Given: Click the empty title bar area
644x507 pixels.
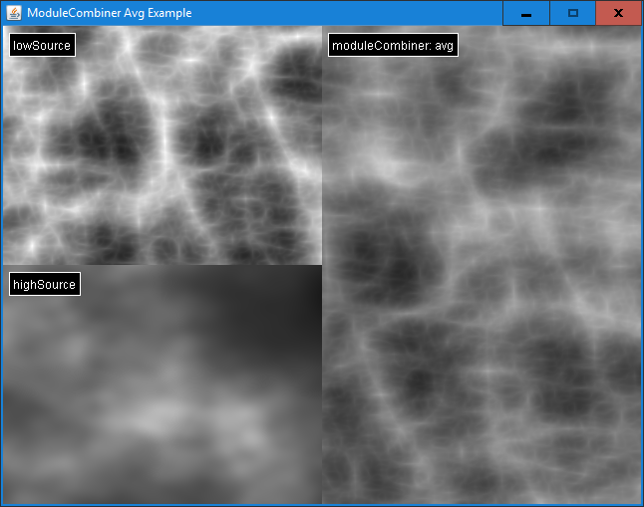Looking at the screenshot, I should (x=349, y=13).
